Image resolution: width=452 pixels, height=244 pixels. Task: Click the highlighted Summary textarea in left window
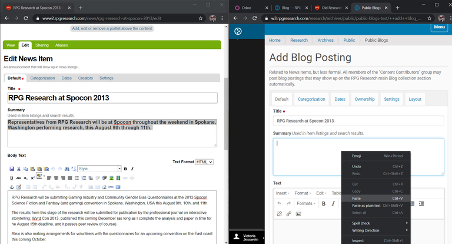coord(112,133)
